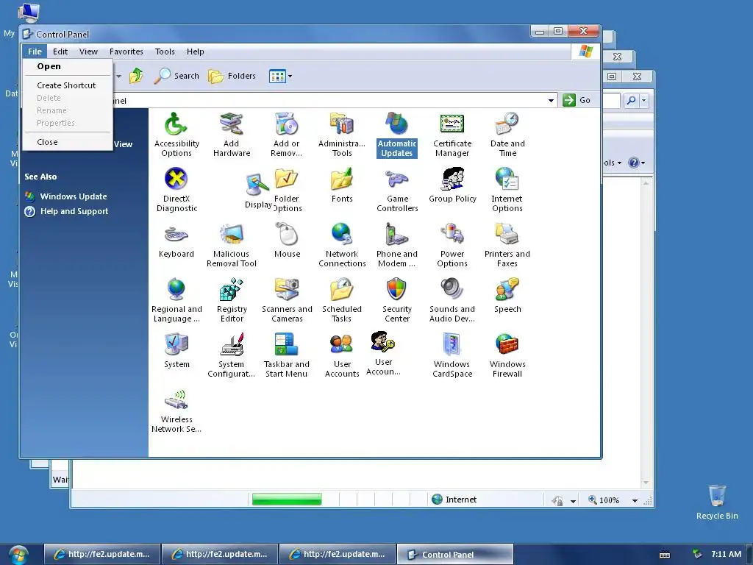Open Taskbar and Start Menu icon
This screenshot has height=565, width=753.
point(287,355)
